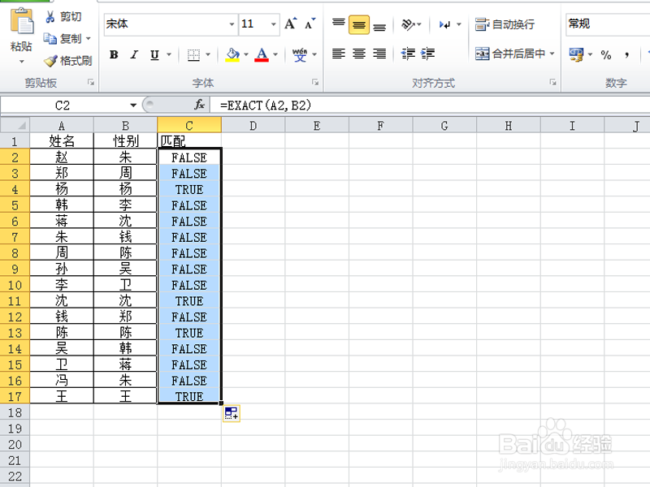Open merge and center dropdown arrow

tap(552, 54)
